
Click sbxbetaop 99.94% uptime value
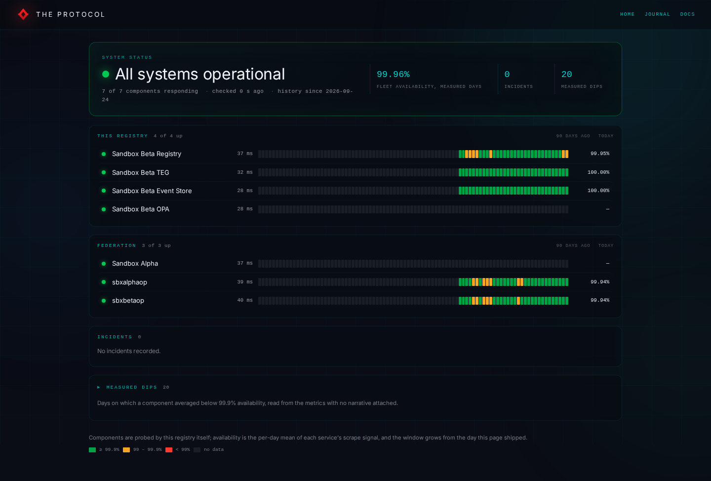[x=600, y=300]
